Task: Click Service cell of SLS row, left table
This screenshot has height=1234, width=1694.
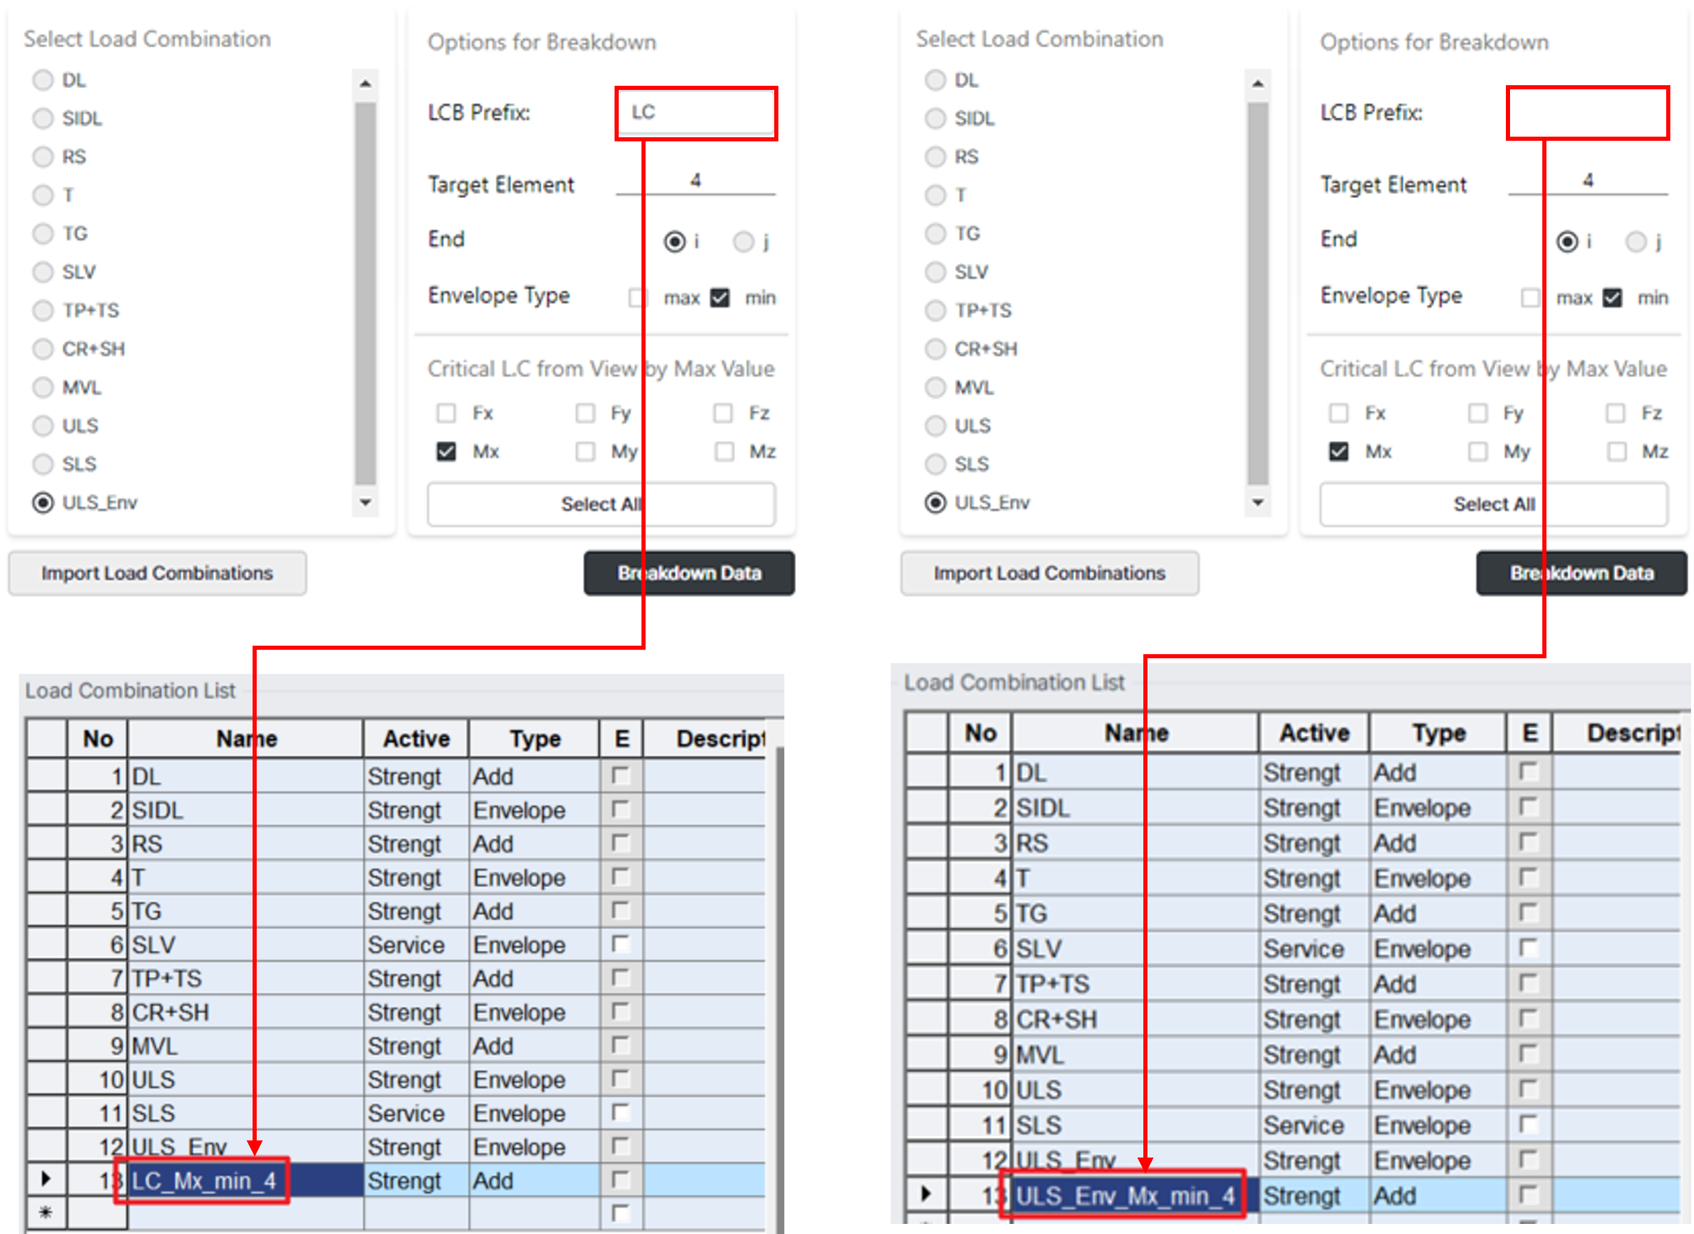Action: point(416,1113)
